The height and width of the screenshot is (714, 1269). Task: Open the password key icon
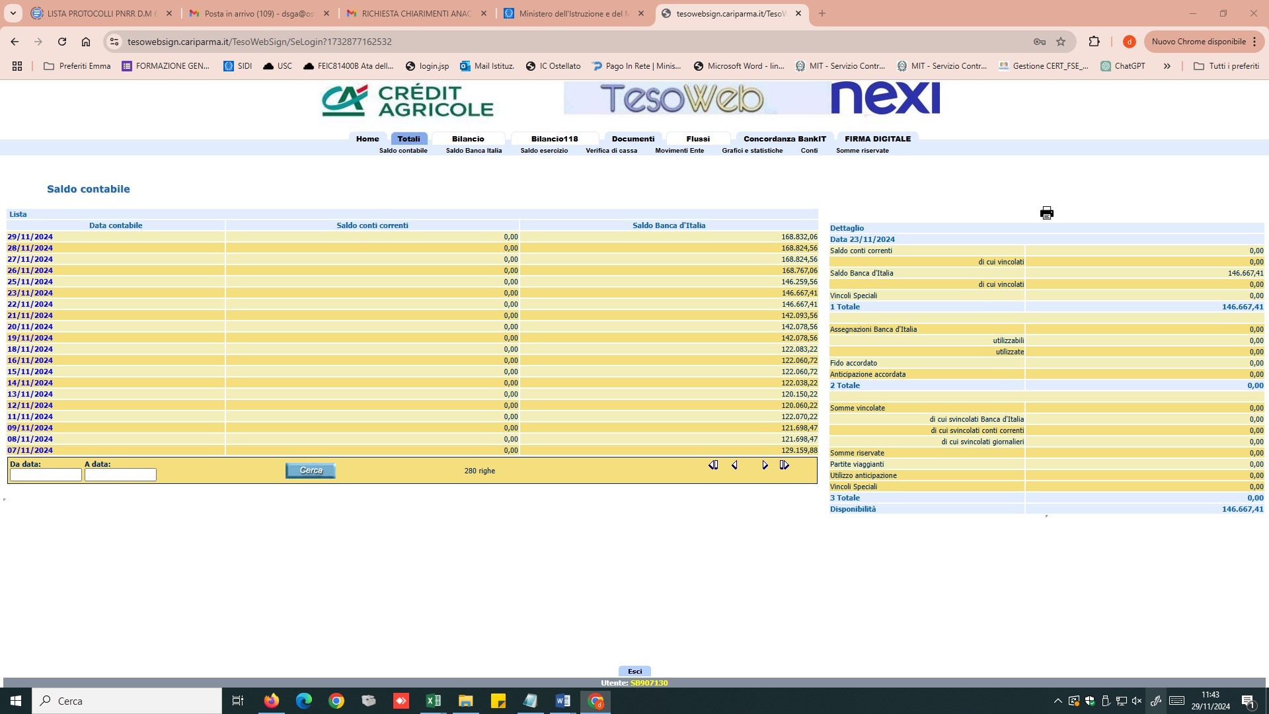click(1039, 42)
